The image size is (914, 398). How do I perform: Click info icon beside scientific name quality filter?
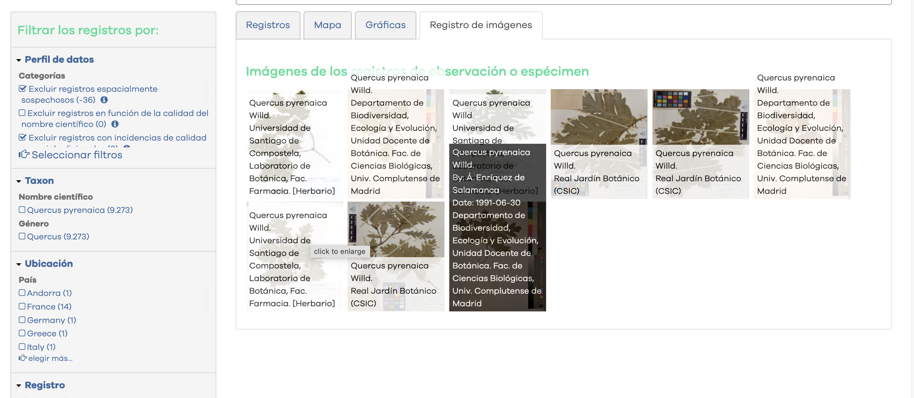(115, 124)
